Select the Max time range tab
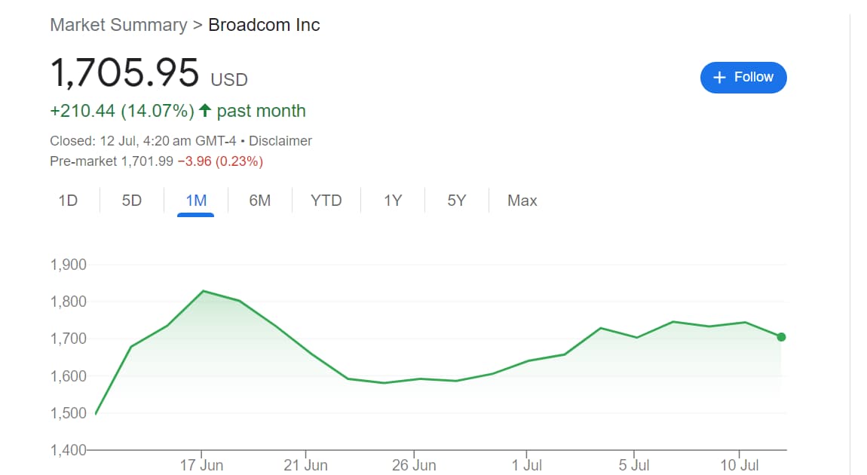Image resolution: width=867 pixels, height=475 pixels. pyautogui.click(x=521, y=201)
